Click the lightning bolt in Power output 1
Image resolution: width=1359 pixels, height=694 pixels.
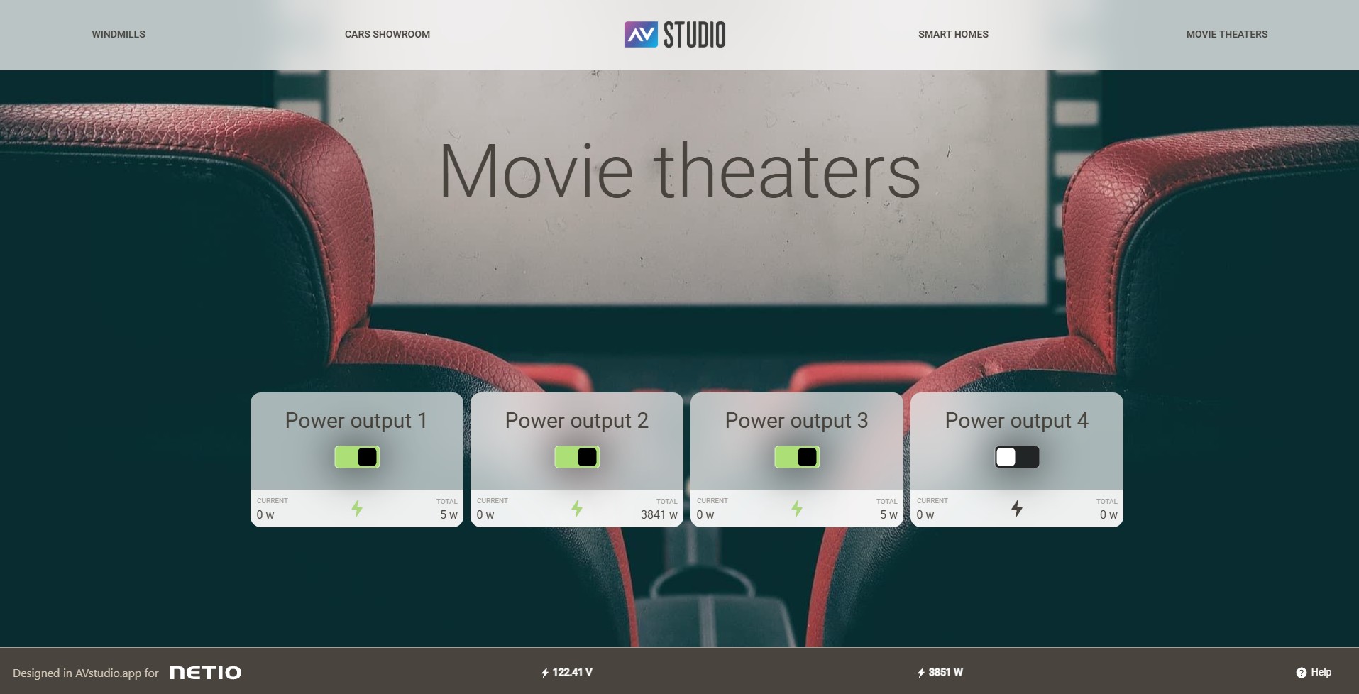357,508
